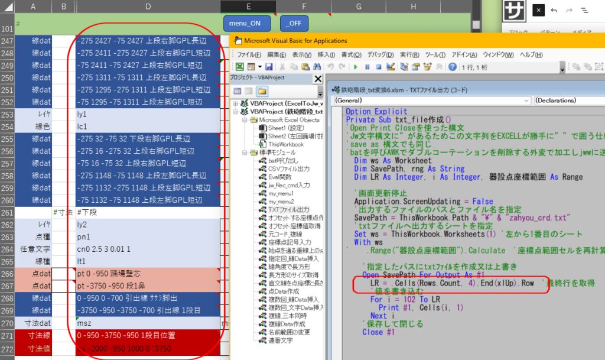Expand the VBAProject (ExcelToJw) node
The height and width of the screenshot is (360, 605).
click(x=236, y=103)
